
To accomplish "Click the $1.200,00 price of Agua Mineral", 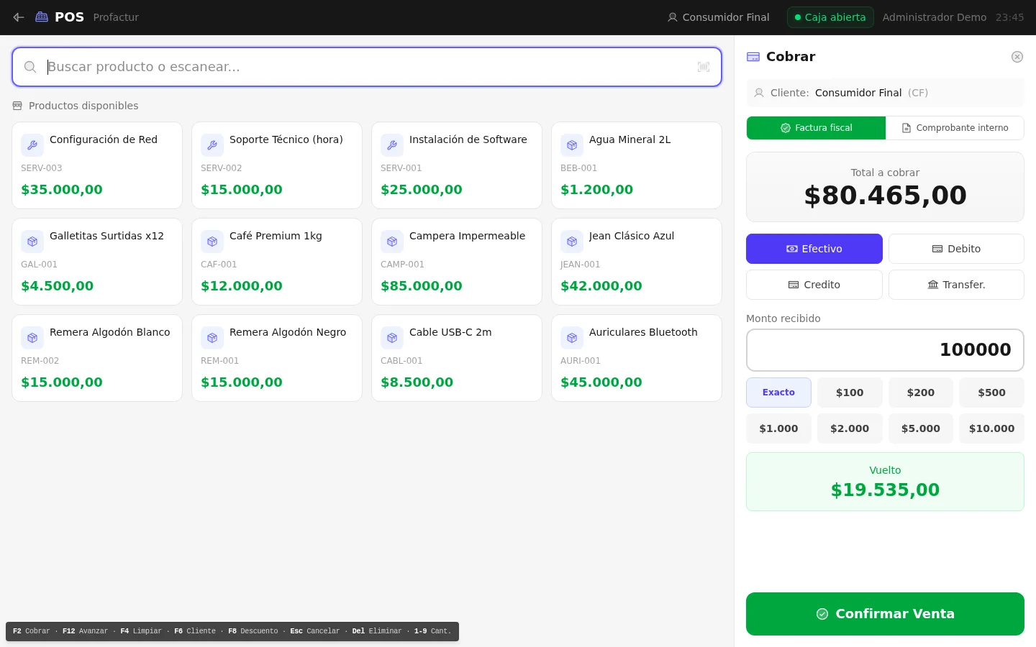I will point(597,190).
